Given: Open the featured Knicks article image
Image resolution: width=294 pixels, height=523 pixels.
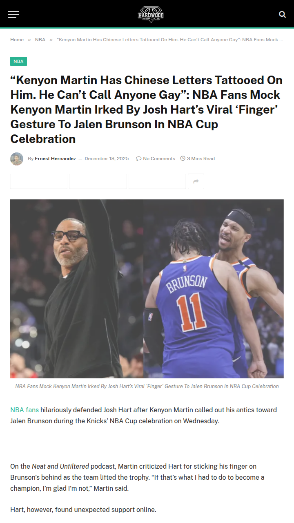Looking at the screenshot, I should pyautogui.click(x=147, y=289).
